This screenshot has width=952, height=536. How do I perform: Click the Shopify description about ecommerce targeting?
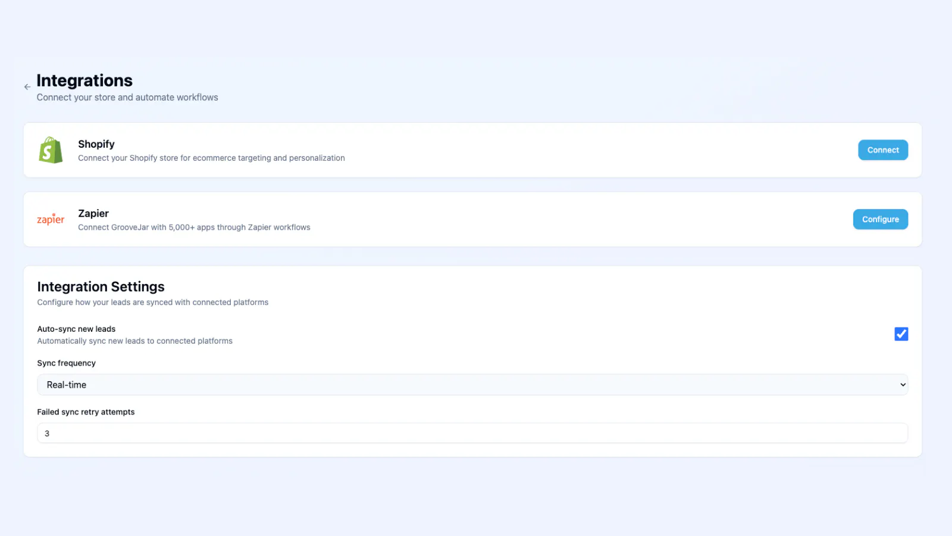211,158
